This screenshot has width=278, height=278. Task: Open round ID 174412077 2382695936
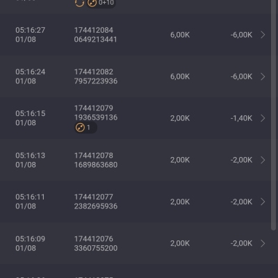tap(96, 202)
